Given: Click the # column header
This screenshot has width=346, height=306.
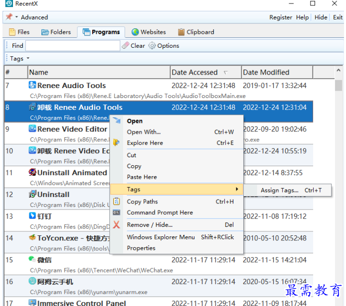Looking at the screenshot, I should click(x=16, y=72).
